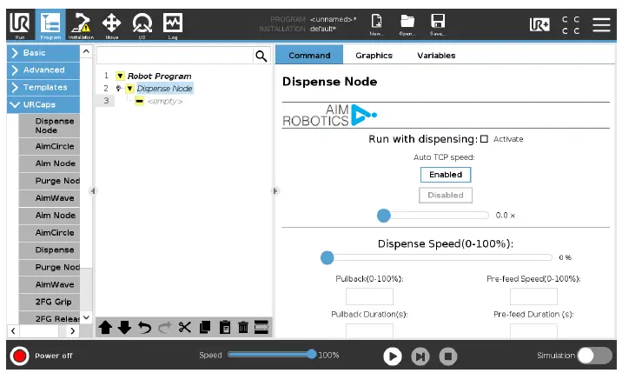Switch to the Variables tab
Viewport: 622px width, 373px height.
coord(436,56)
